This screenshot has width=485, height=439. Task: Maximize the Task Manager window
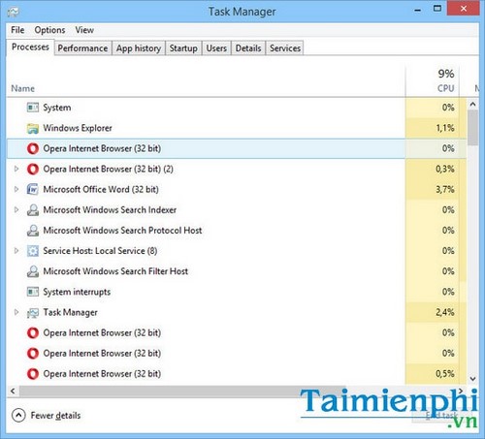437,9
